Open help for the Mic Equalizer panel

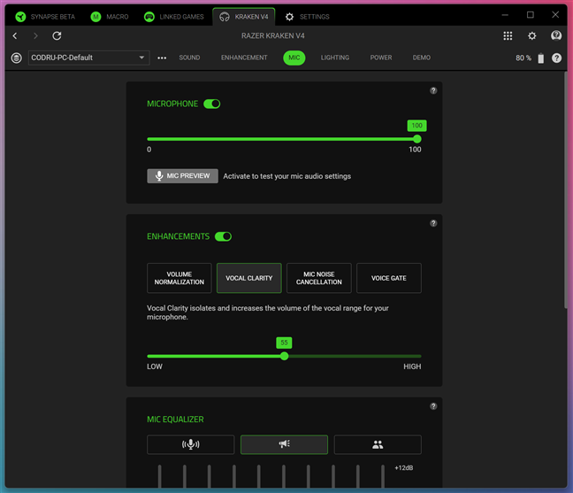coord(433,406)
